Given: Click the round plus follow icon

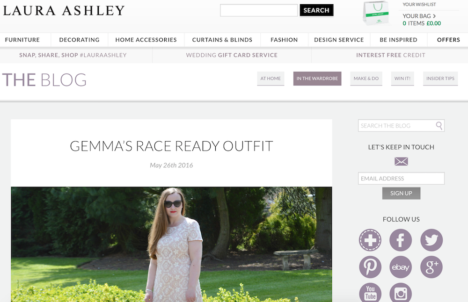Looking at the screenshot, I should point(370,240).
